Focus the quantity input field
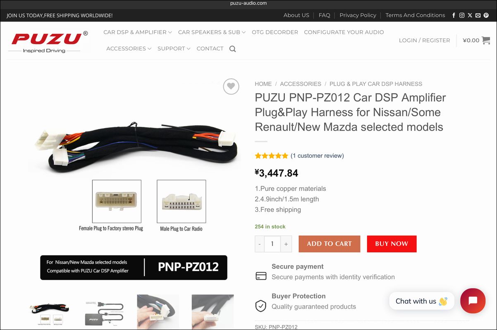This screenshot has height=330, width=497. click(x=272, y=244)
